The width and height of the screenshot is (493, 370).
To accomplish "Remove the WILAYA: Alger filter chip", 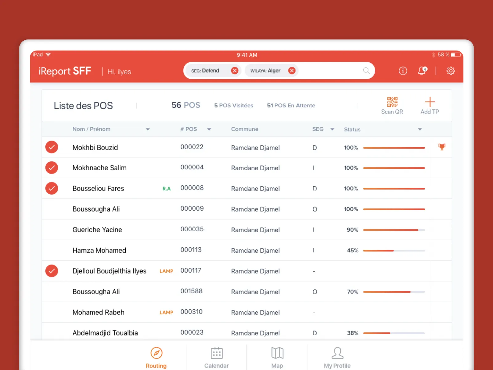I will pos(291,71).
